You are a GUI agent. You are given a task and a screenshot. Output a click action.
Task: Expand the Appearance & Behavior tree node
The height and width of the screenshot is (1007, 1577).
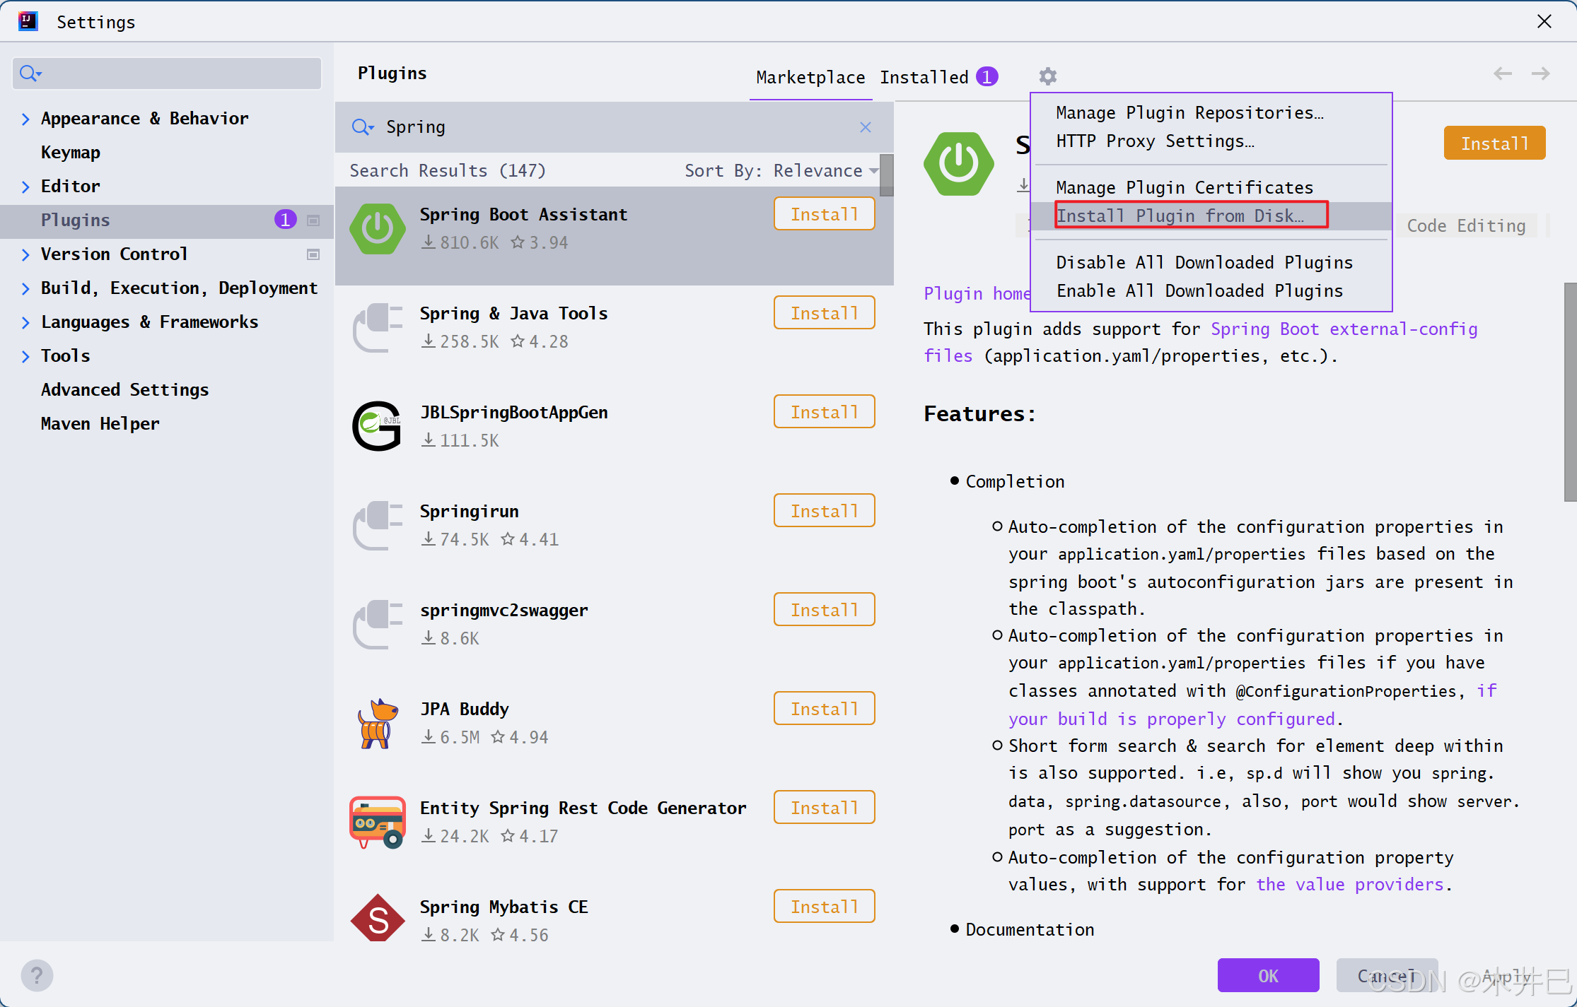[25, 119]
